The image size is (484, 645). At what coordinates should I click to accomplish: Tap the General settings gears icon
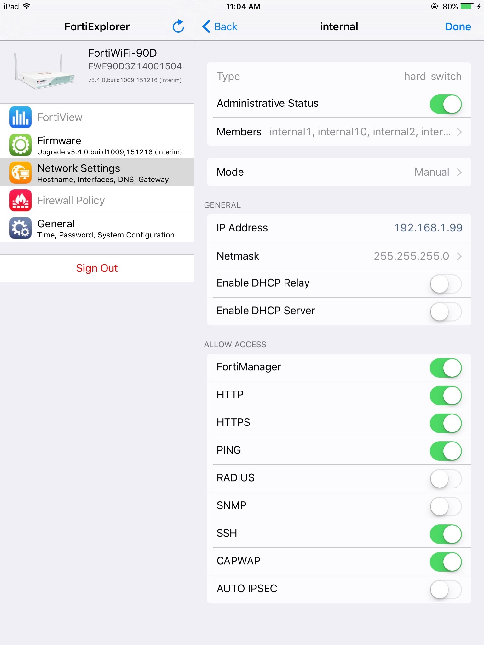20,228
